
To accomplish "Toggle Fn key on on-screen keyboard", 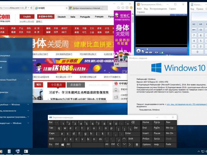I will pos(51,145).
